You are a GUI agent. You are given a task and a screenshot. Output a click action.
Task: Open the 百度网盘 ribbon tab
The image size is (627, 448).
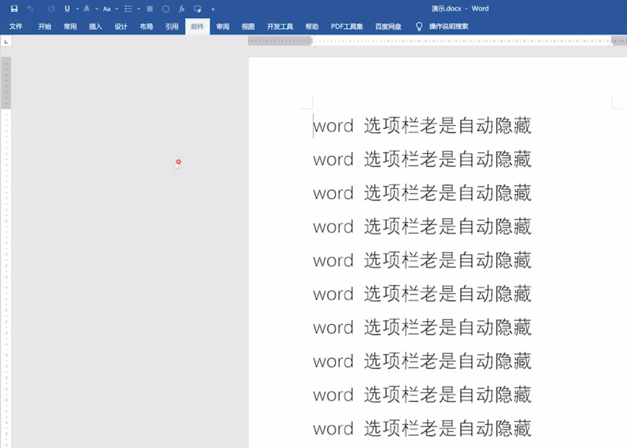point(388,26)
